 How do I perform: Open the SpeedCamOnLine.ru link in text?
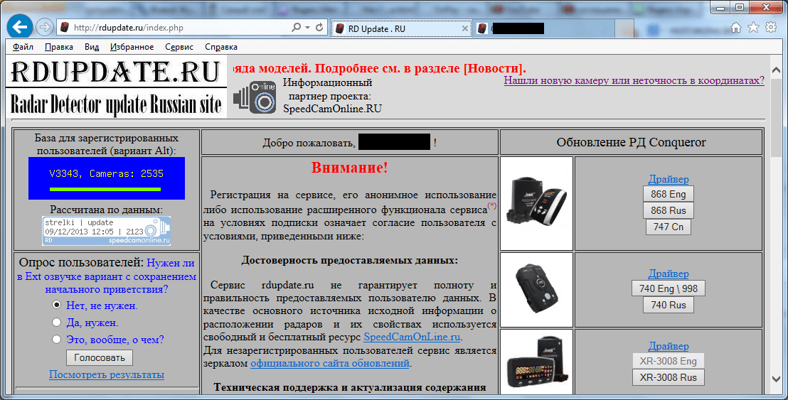coord(412,337)
